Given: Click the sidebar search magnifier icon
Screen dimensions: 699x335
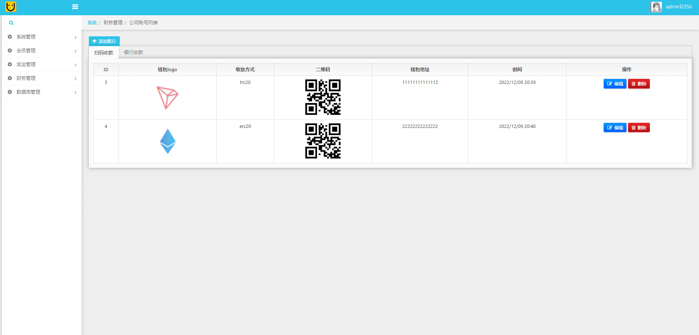Looking at the screenshot, I should [x=11, y=23].
